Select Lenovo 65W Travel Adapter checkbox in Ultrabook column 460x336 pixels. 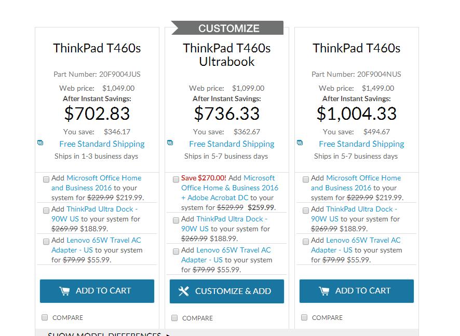coord(176,251)
